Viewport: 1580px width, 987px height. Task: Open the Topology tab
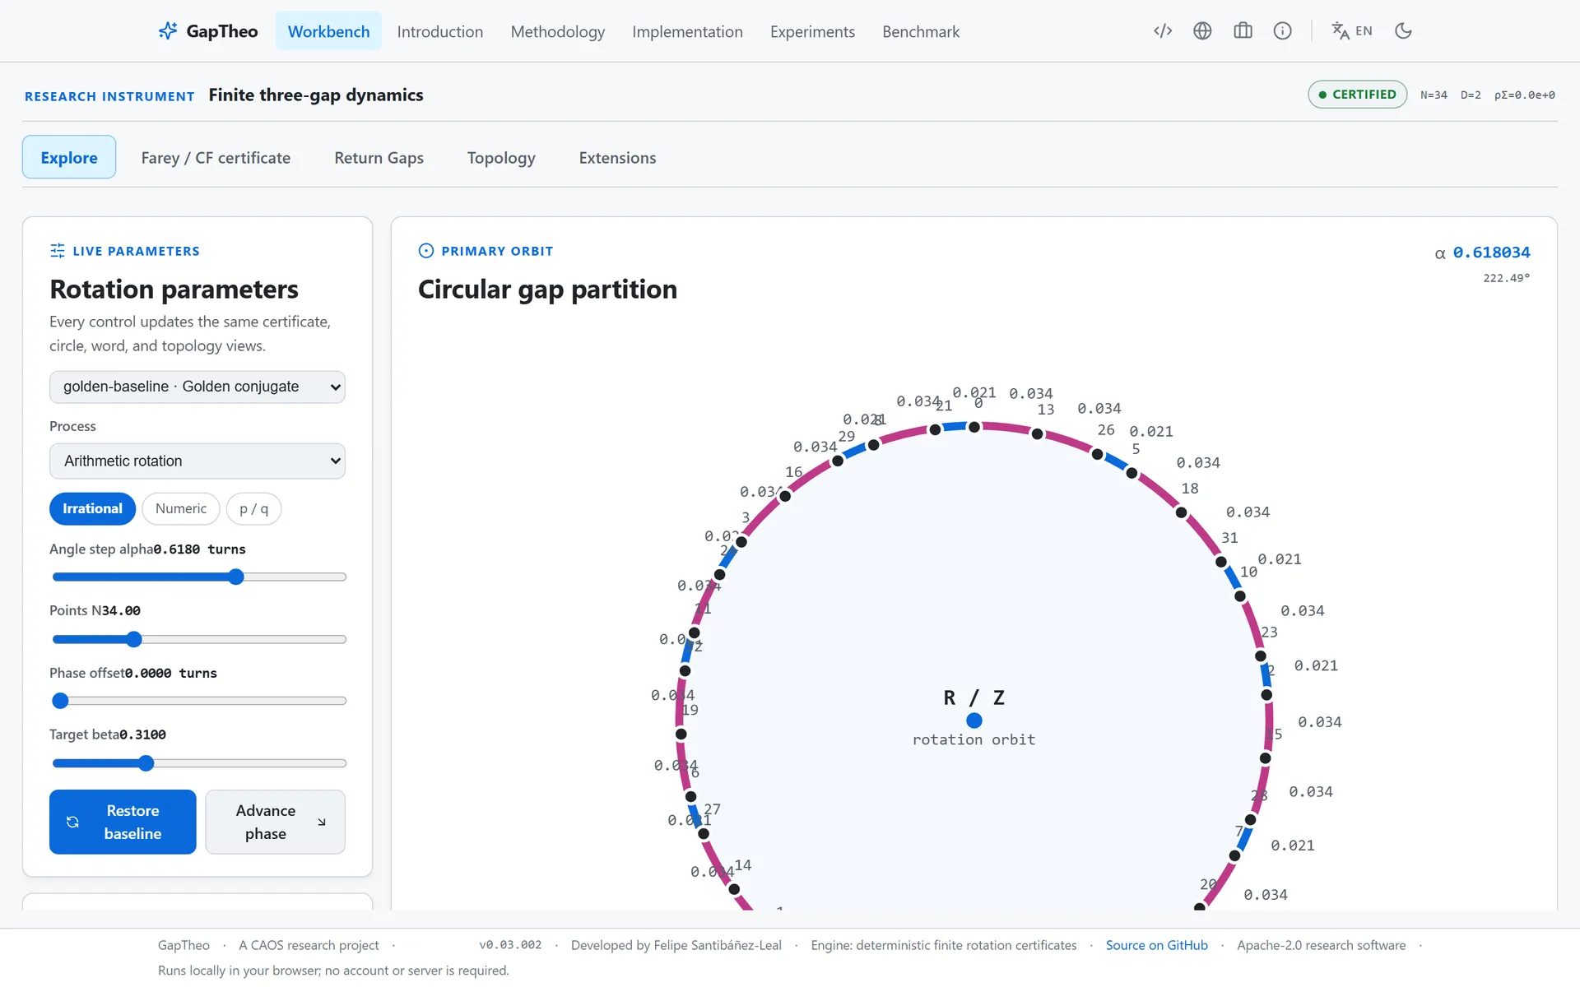click(x=501, y=157)
